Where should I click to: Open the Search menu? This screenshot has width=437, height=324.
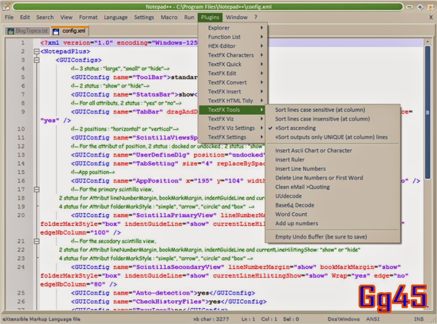point(45,17)
